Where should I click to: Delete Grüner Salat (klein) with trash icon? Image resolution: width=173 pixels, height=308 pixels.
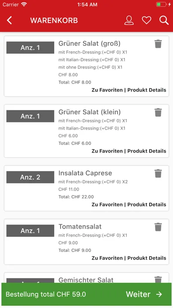[x=158, y=112]
